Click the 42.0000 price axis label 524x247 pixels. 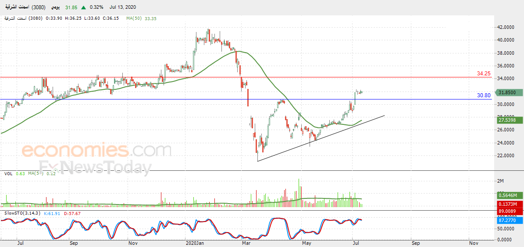click(x=506, y=27)
